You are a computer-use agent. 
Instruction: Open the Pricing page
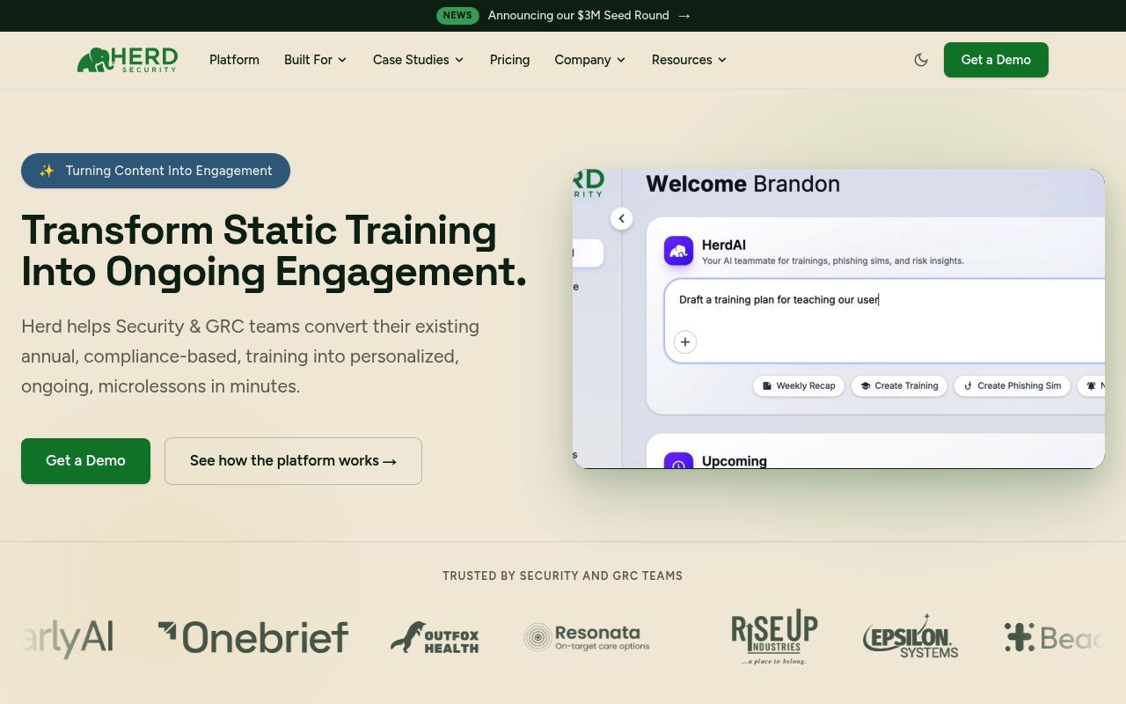coord(510,60)
